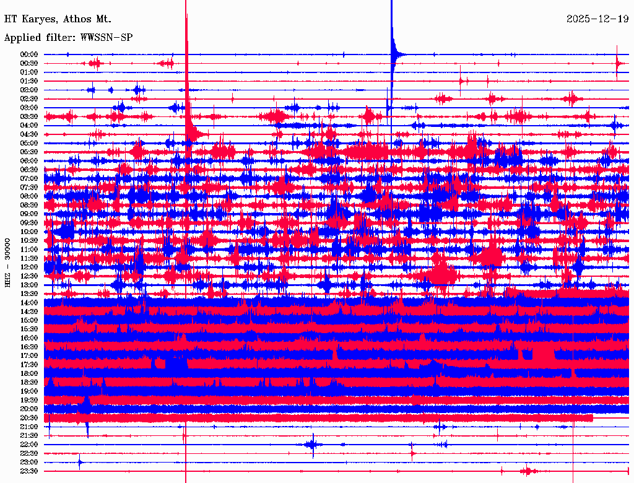Select the 13:30 time label

(x=28, y=294)
